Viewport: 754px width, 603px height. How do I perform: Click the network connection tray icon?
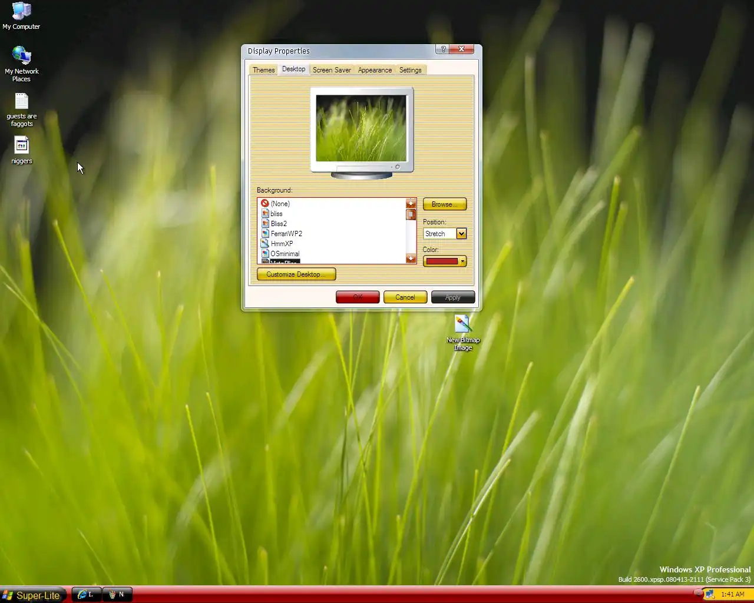click(x=710, y=595)
